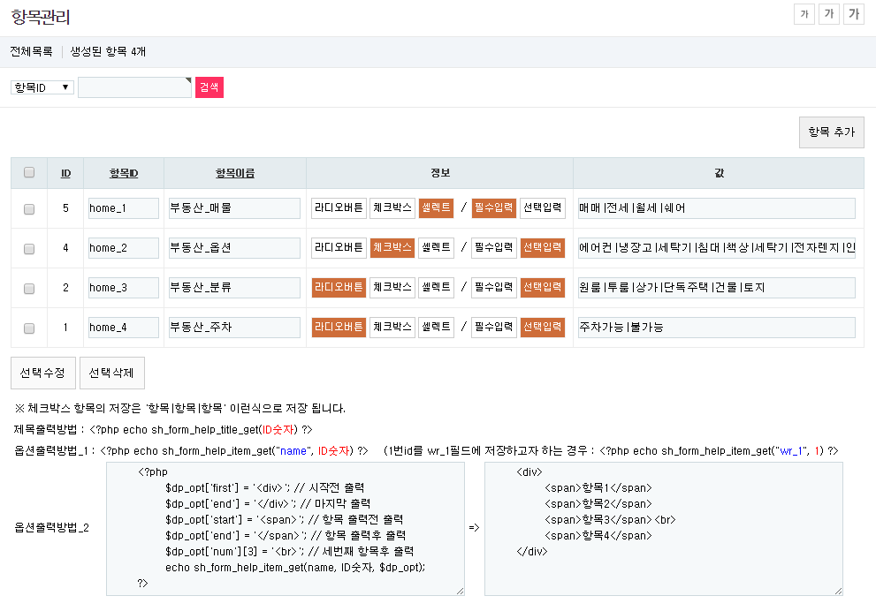This screenshot has height=611, width=876.
Task: Sort the table by the 항목이름 column header
Action: tap(234, 173)
